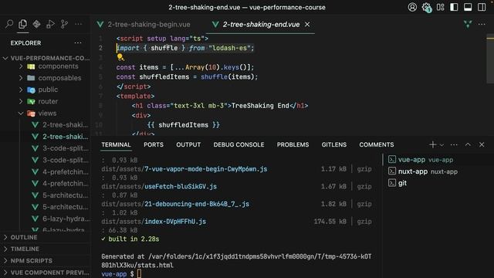494x278 pixels.
Task: Switch to the PORTS panel tab
Action: pyautogui.click(x=154, y=144)
